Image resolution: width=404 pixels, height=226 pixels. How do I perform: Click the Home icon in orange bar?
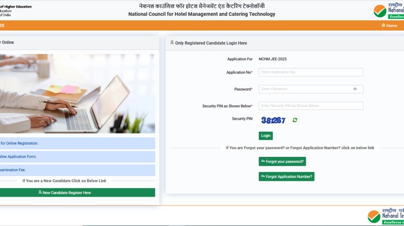(x=384, y=25)
